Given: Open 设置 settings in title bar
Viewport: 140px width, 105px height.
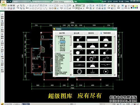Looking at the screenshot, I should coord(121,1).
